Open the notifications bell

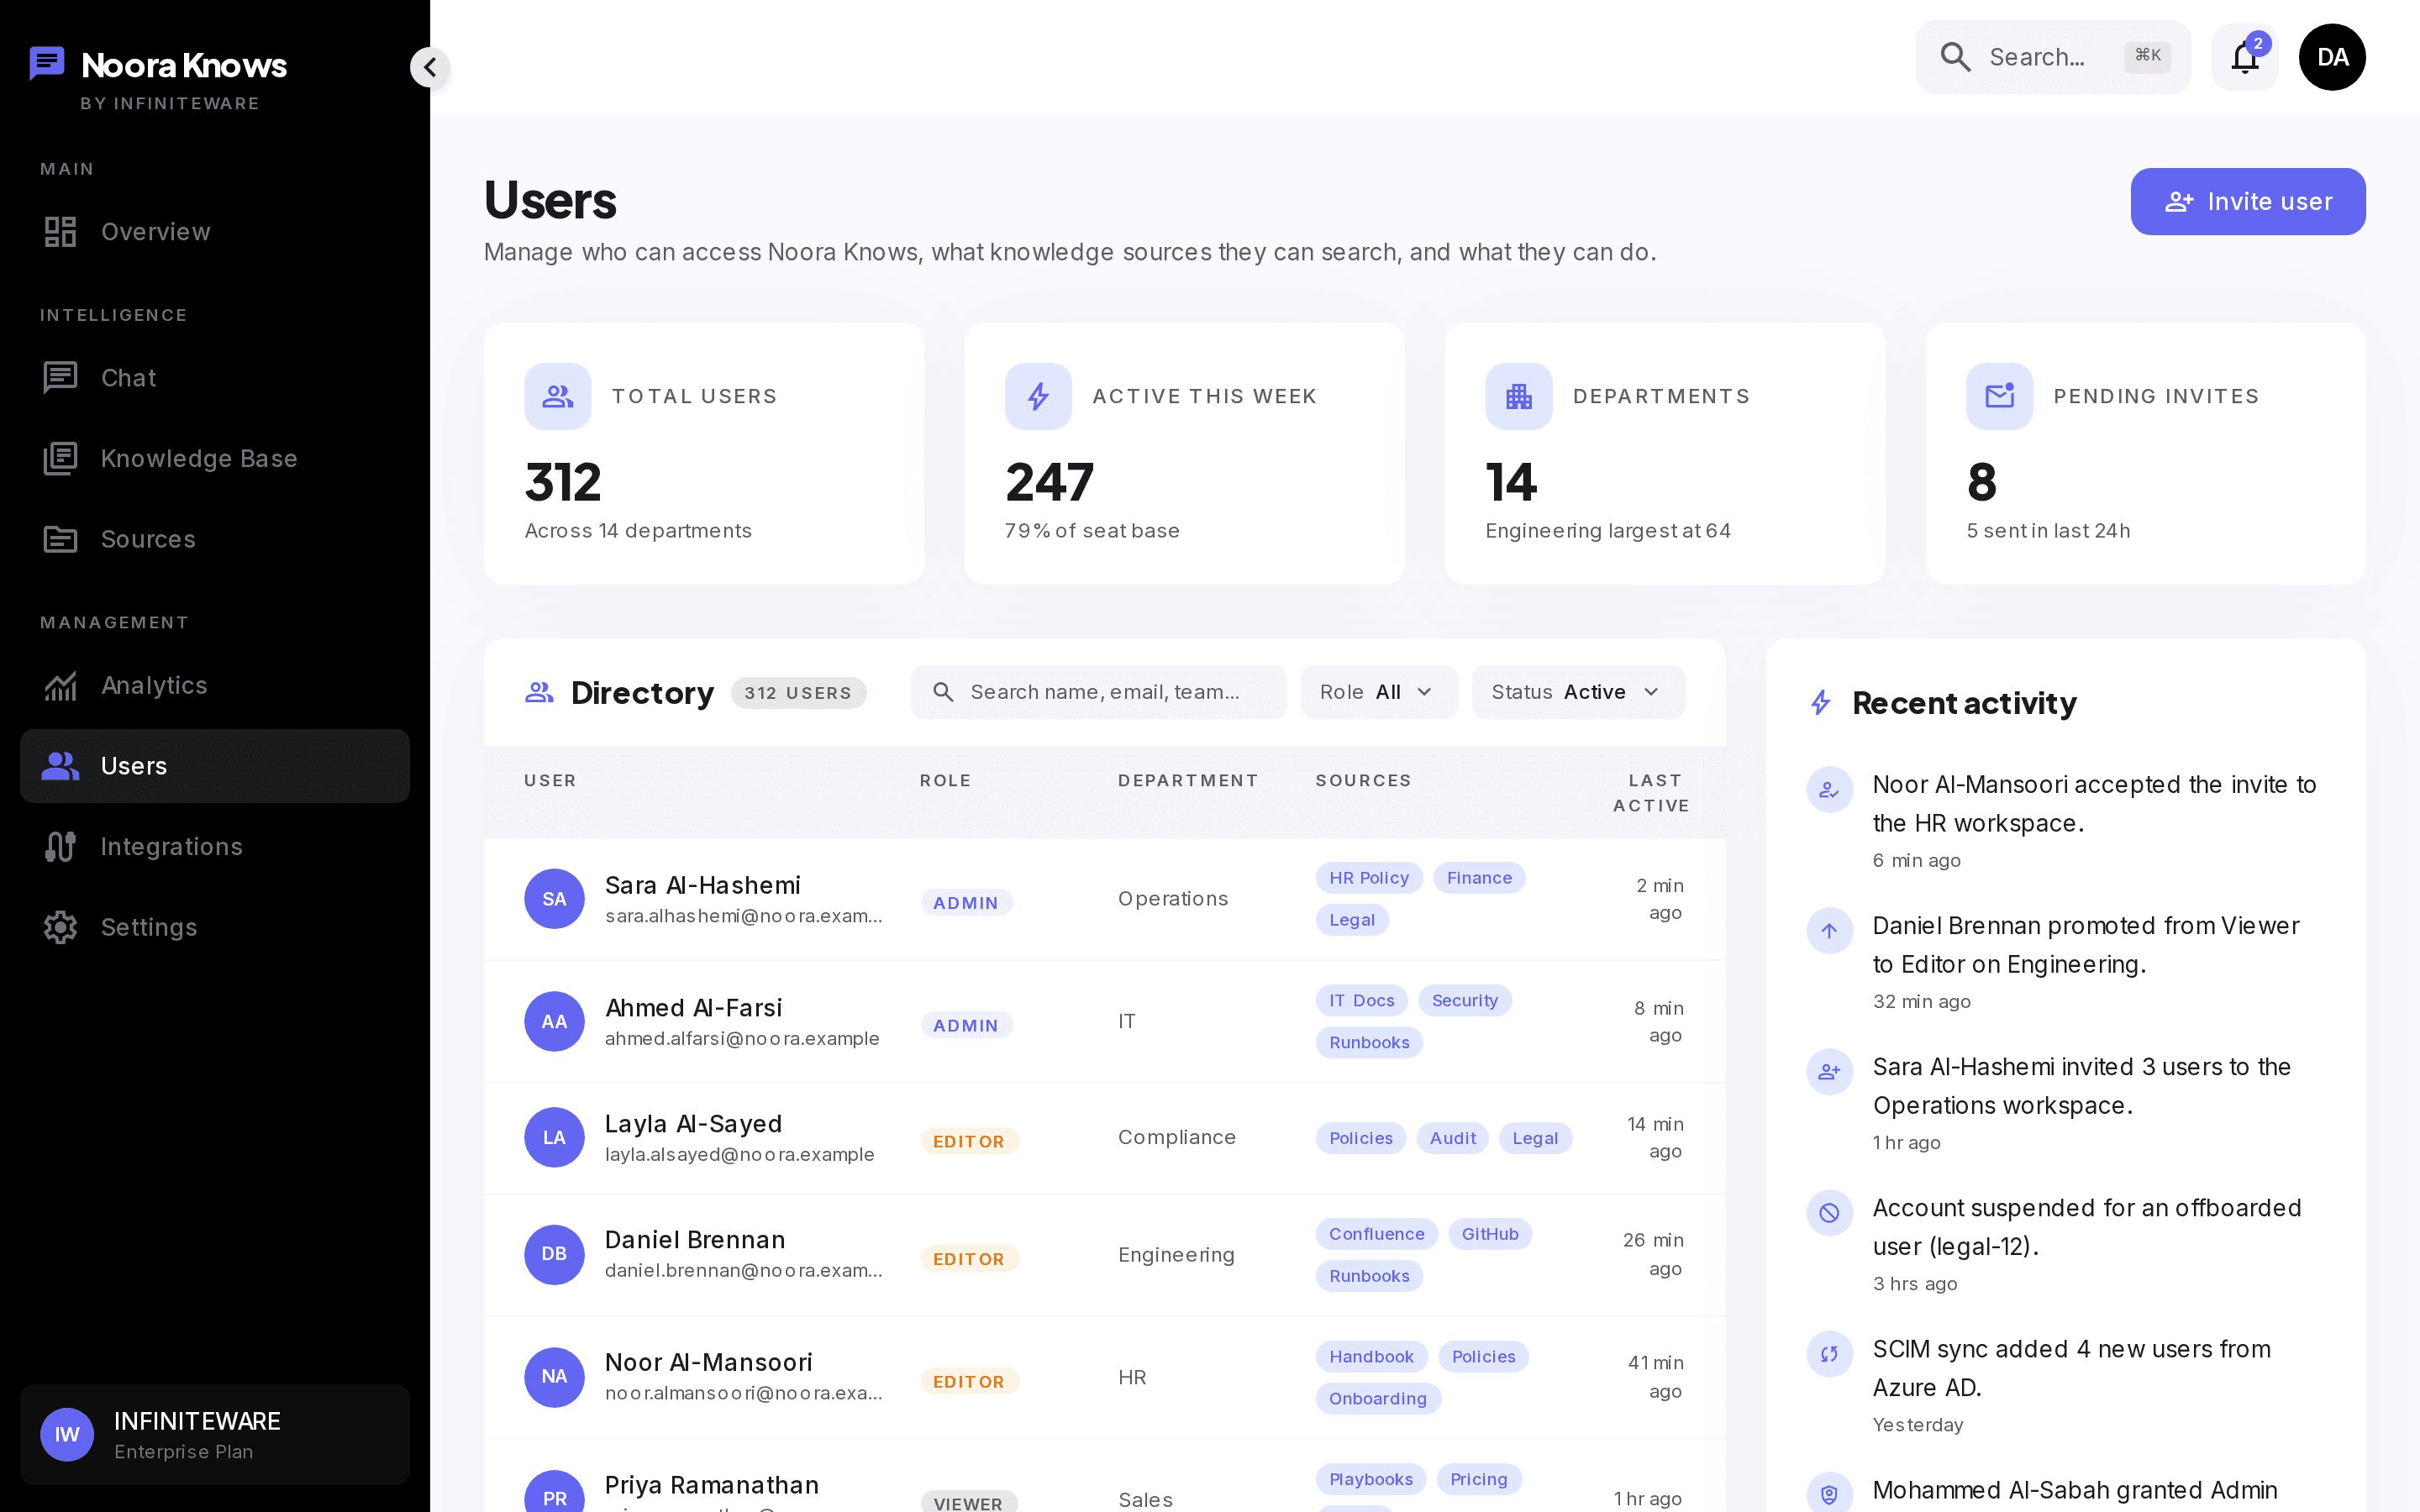(x=2244, y=57)
